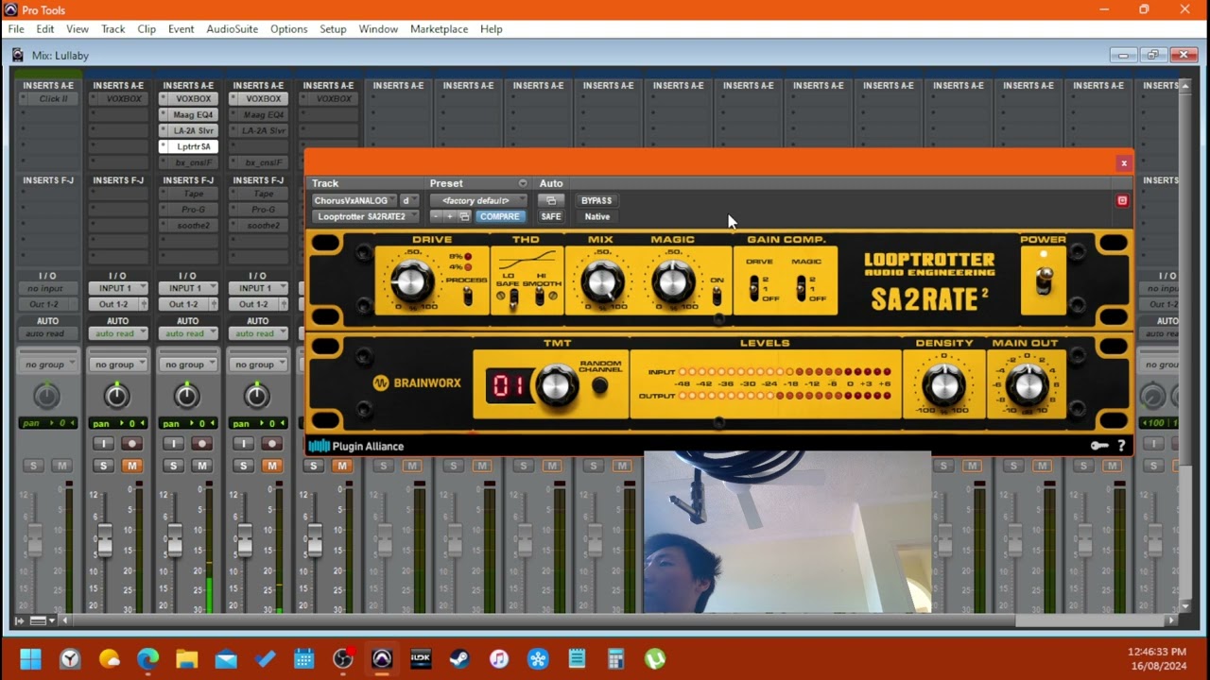
Task: Click the Native format button
Action: 596,216
